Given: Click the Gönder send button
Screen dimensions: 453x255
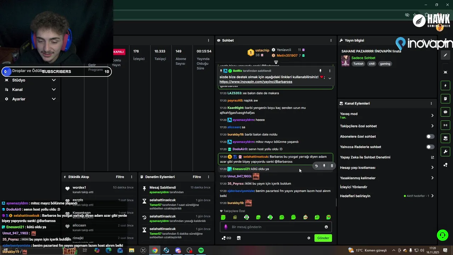Looking at the screenshot, I should coord(323,238).
